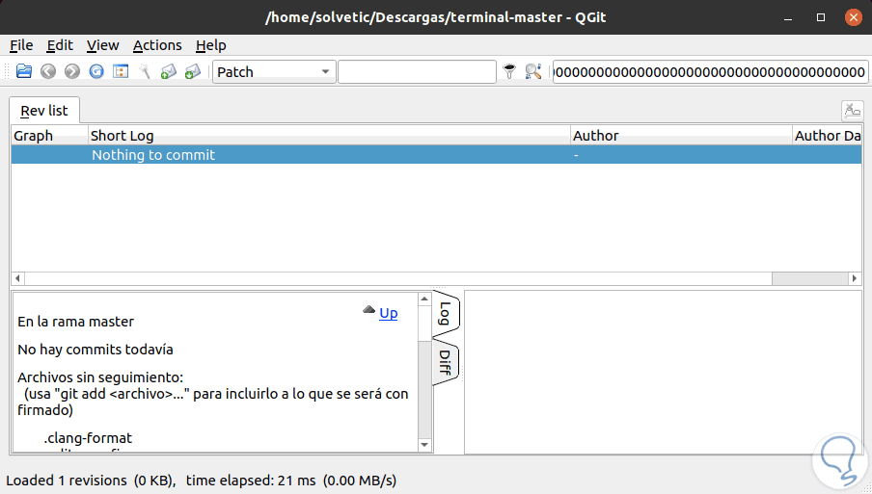This screenshot has width=872, height=494.
Task: Click the '.clang-format' file name
Action: click(88, 438)
